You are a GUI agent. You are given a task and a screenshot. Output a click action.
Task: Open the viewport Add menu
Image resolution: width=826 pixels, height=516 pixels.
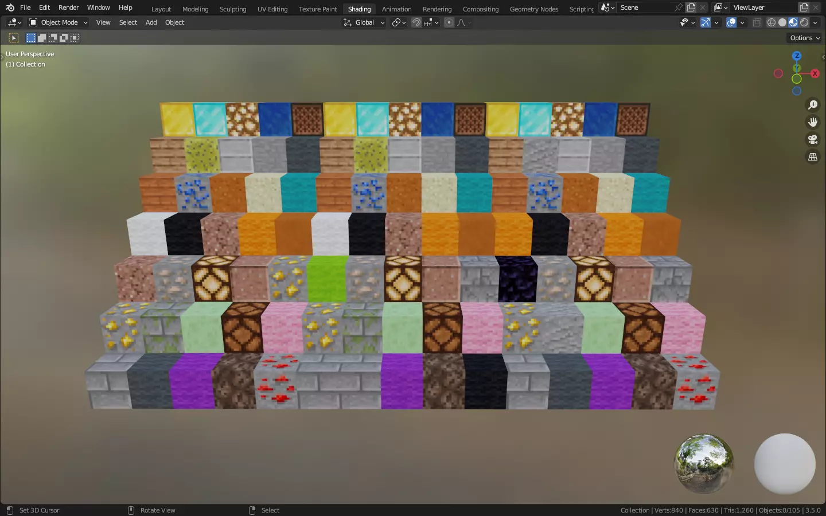pyautogui.click(x=151, y=22)
